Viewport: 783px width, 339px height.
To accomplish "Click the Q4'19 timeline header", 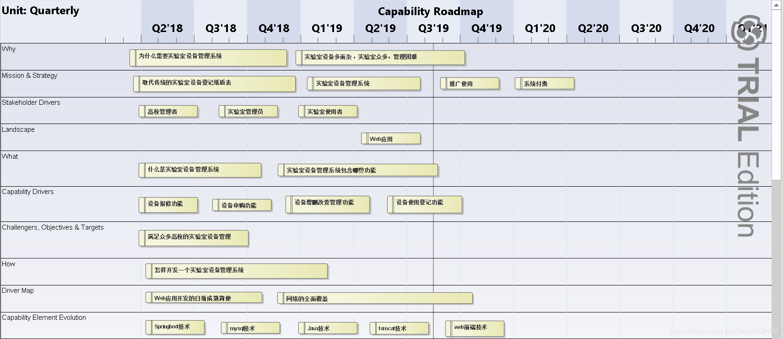I will coord(487,28).
